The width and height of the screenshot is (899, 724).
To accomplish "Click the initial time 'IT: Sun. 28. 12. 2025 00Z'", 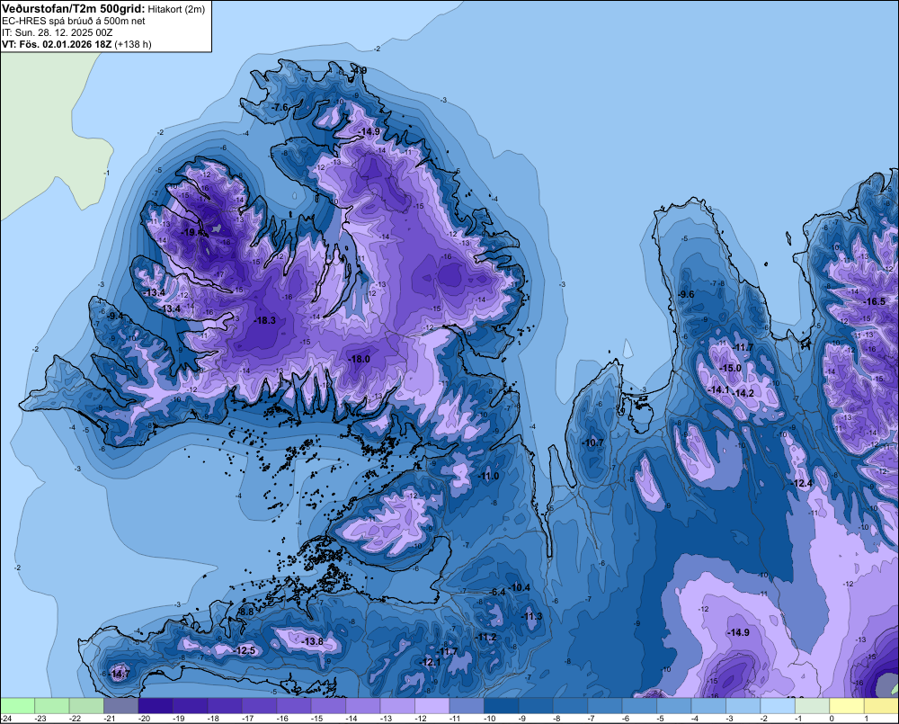I will coord(58,32).
